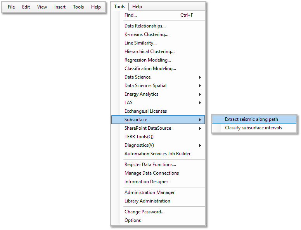Open the Insert menu in the menu bar
Screen dimensions: 301x230
pos(60,7)
